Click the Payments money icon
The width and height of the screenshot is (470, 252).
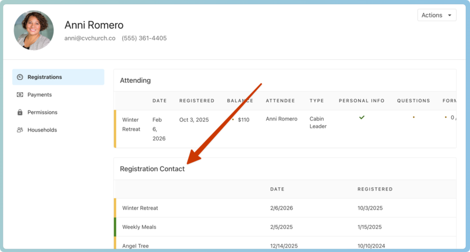click(x=20, y=95)
